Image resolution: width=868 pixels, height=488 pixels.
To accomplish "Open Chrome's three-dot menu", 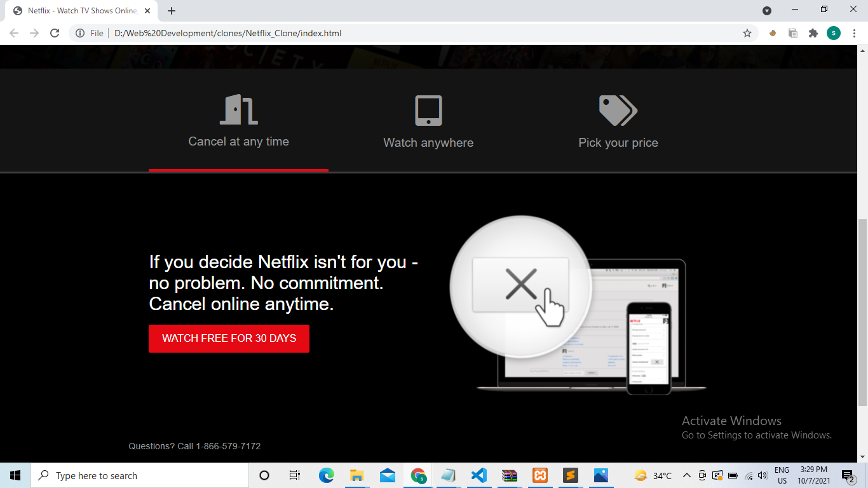I will click(x=854, y=32).
